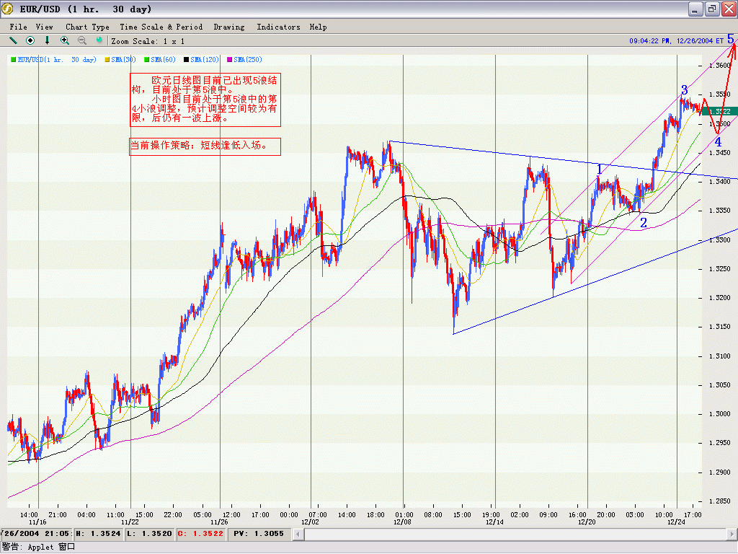Click the horizontal scrollbar track
The height and width of the screenshot is (554, 738).
tap(515, 534)
